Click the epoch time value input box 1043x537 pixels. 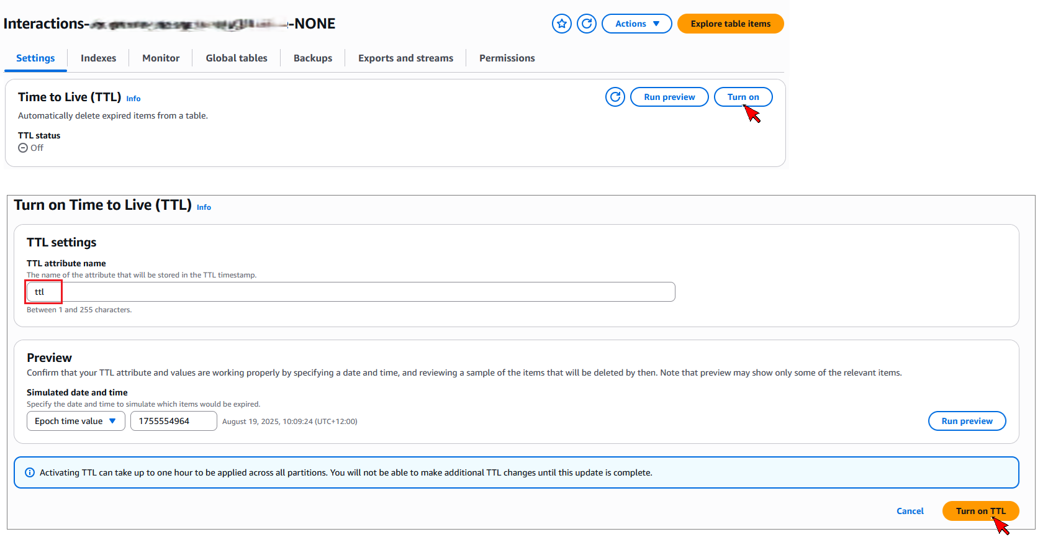173,421
